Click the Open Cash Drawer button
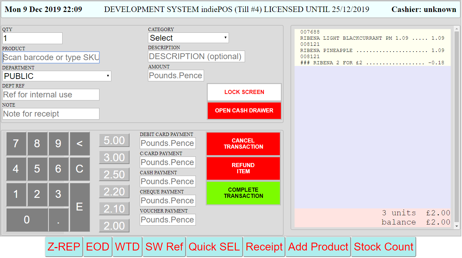Viewport: 462px width, 258px height. pos(244,111)
